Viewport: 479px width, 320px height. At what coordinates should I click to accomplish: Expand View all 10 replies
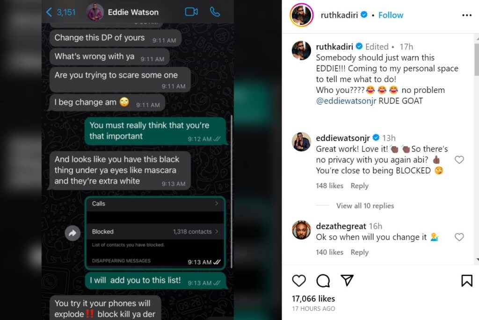365,206
